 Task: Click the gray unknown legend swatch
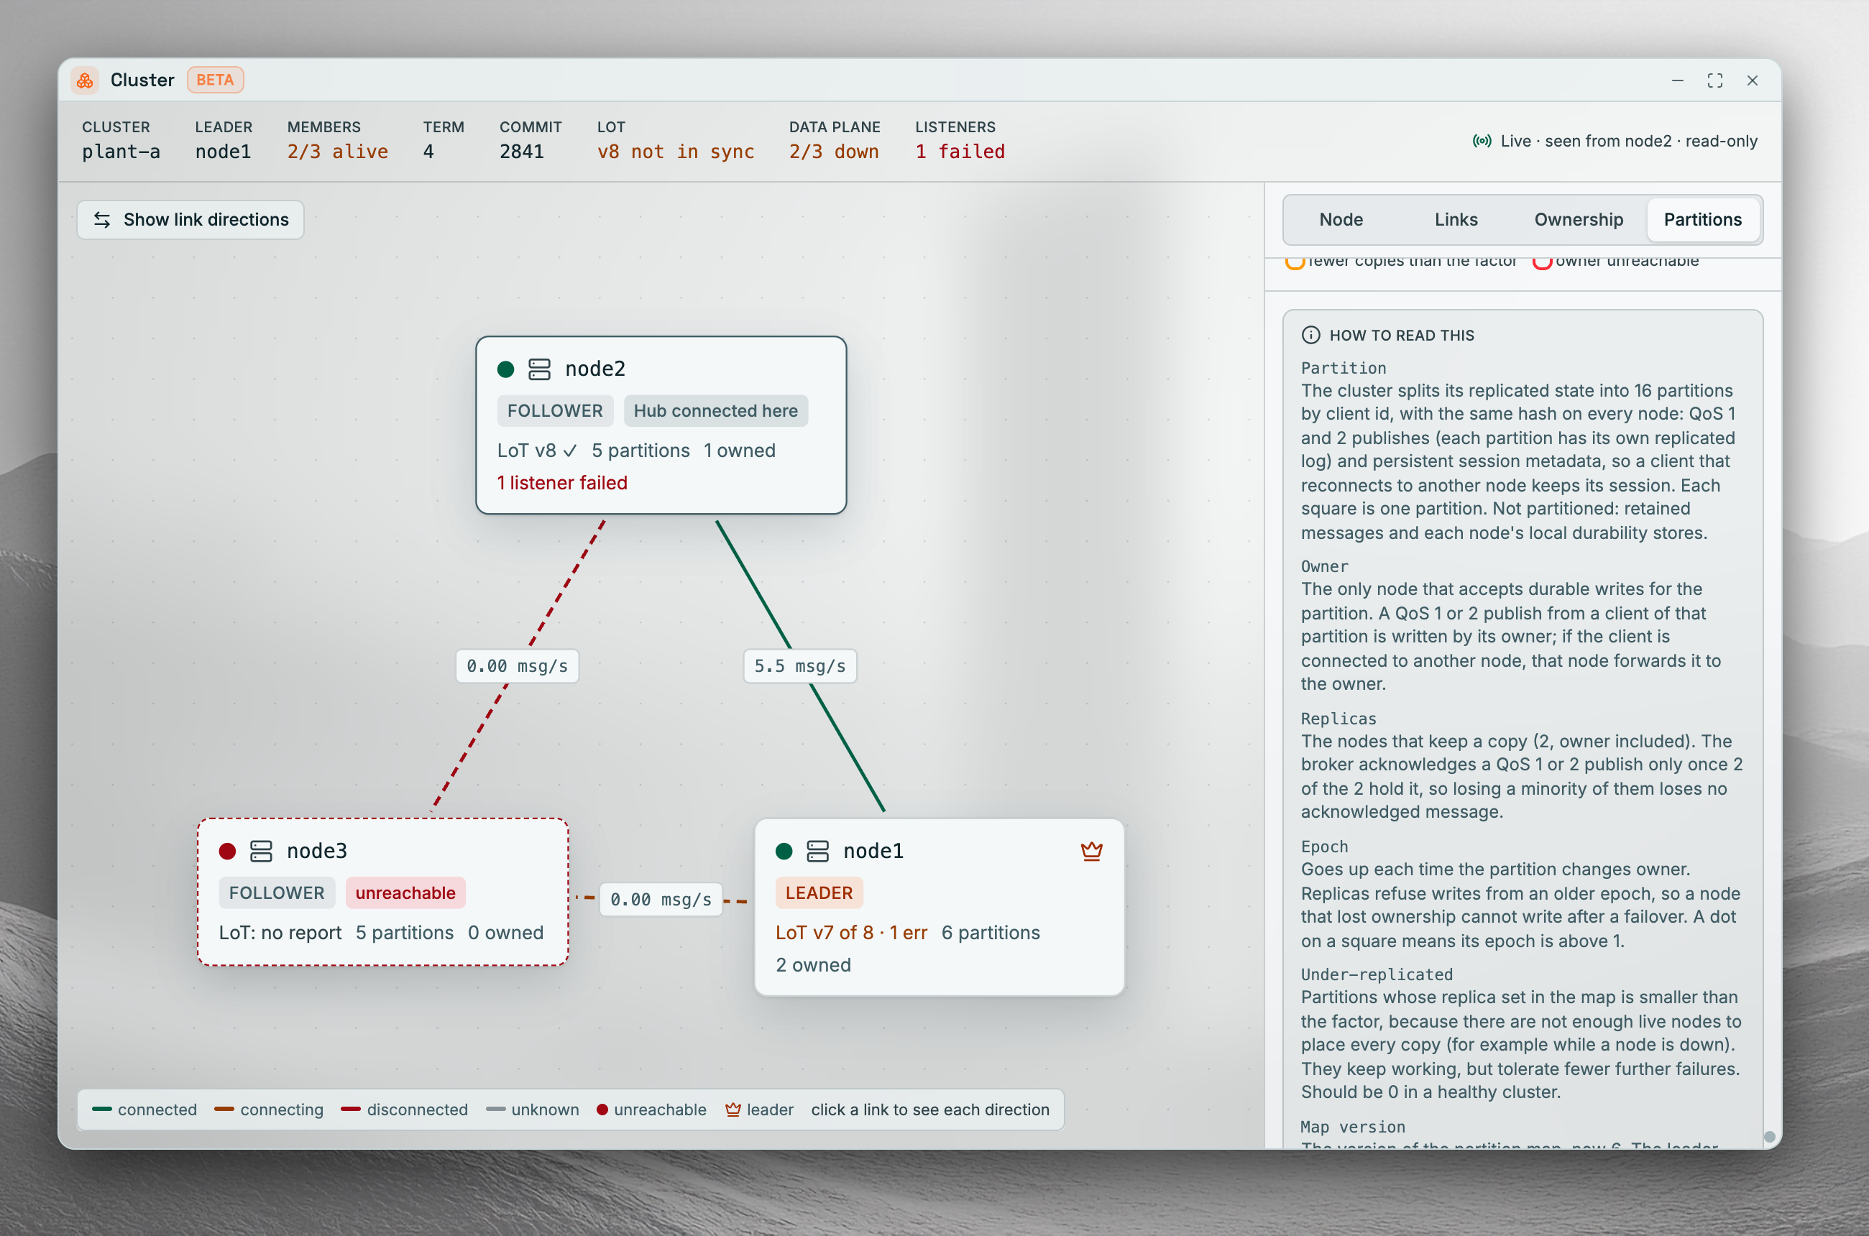(496, 1109)
